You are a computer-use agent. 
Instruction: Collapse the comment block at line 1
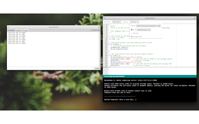(x=108, y=24)
